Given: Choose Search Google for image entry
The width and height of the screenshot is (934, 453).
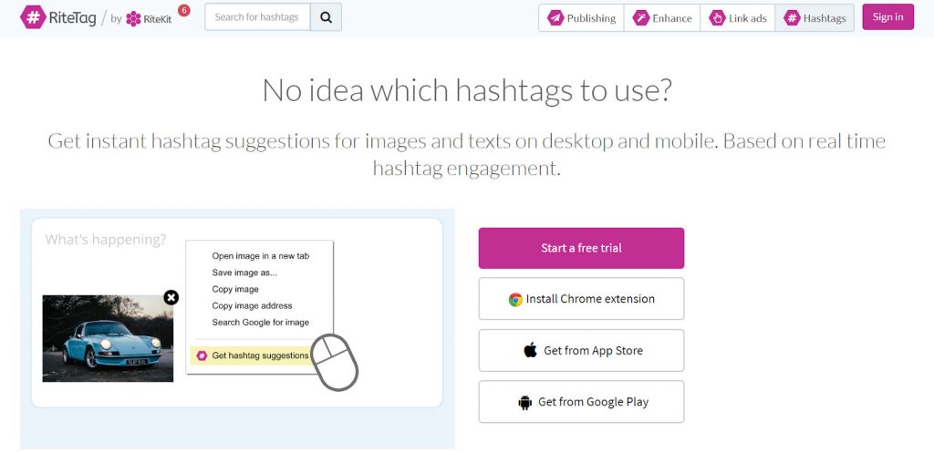Looking at the screenshot, I should point(260,322).
